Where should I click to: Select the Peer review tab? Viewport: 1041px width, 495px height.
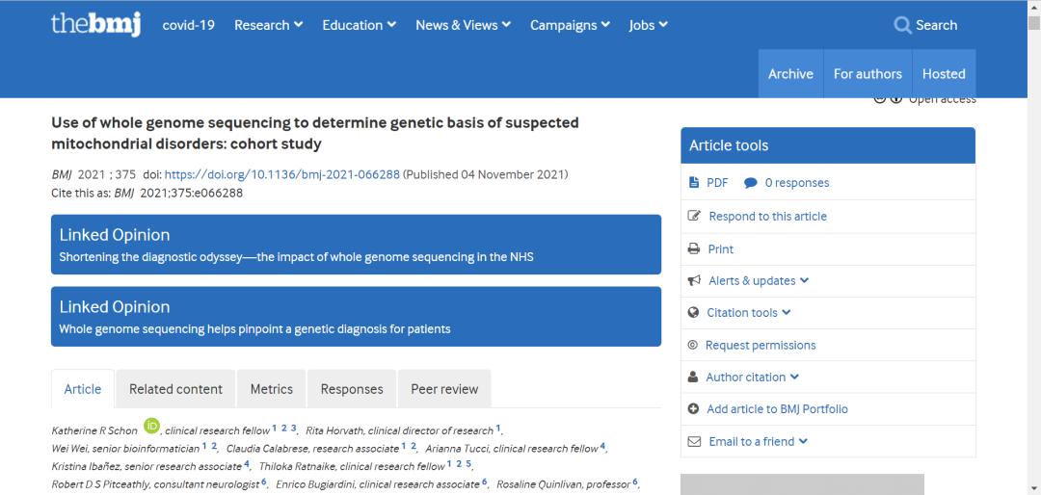(444, 389)
